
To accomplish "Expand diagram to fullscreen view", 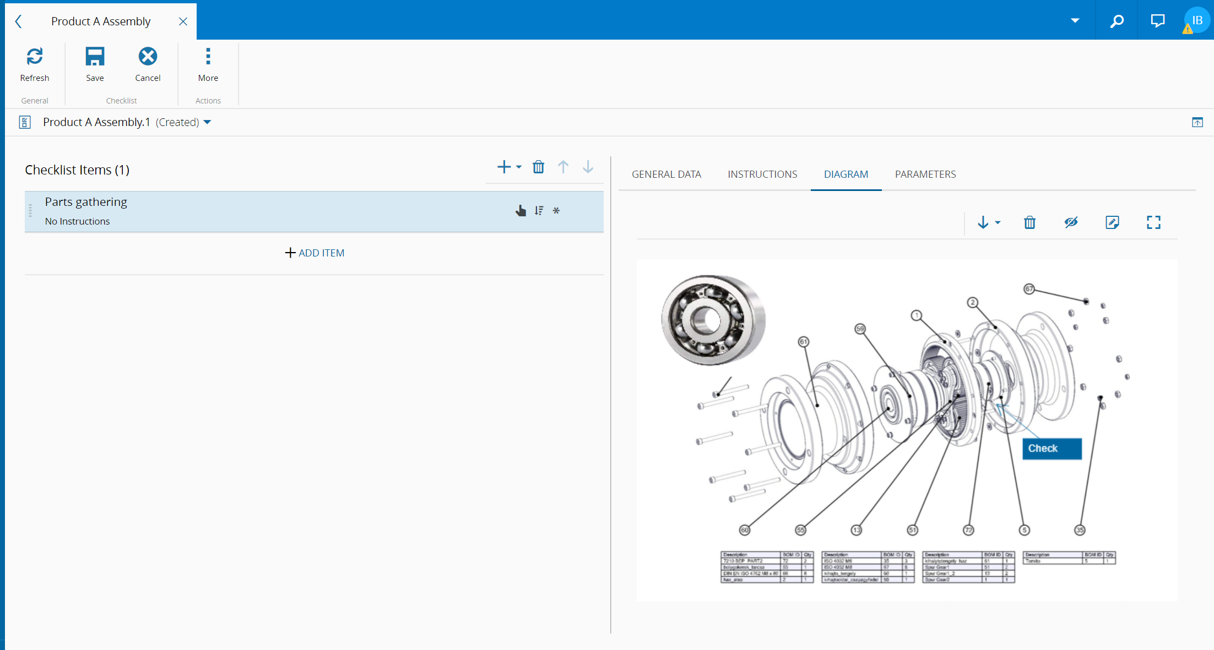I will [x=1153, y=222].
